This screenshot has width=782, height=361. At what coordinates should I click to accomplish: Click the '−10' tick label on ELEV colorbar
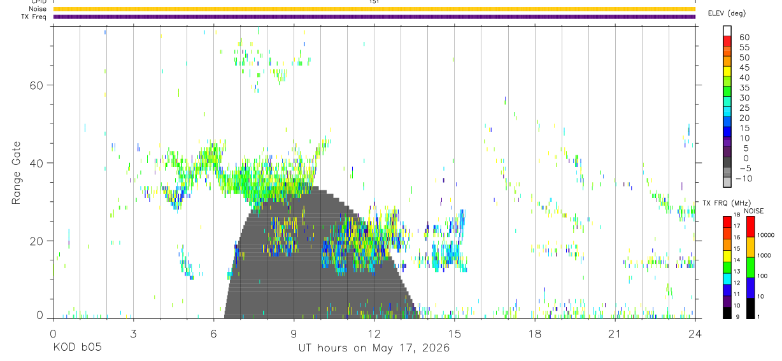pos(743,178)
